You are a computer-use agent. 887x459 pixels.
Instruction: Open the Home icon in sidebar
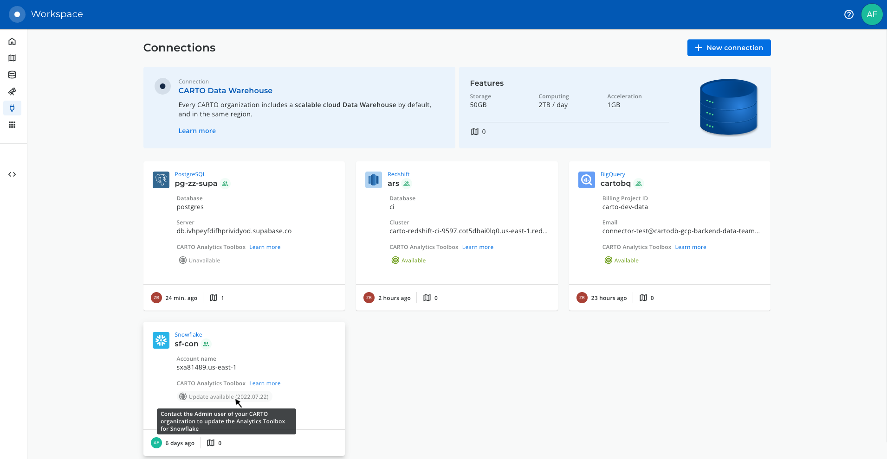tap(12, 41)
